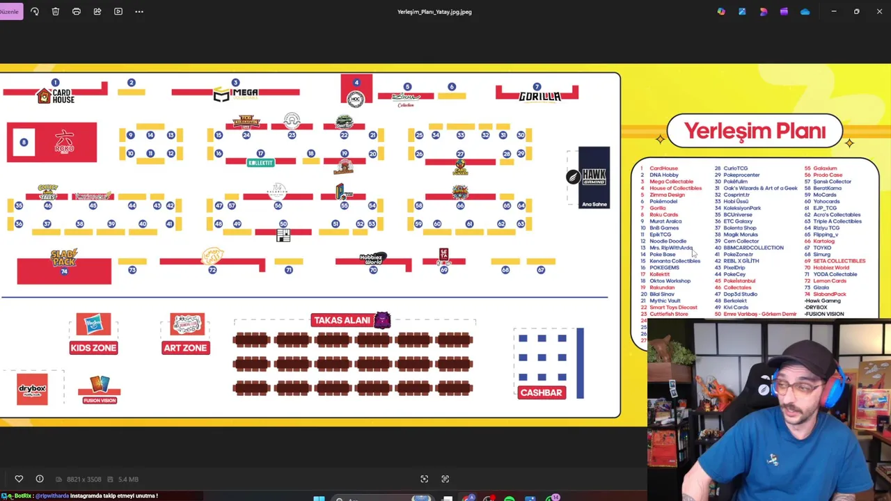Click the Fusion Vision logo
Image resolution: width=891 pixels, height=501 pixels.
click(100, 390)
